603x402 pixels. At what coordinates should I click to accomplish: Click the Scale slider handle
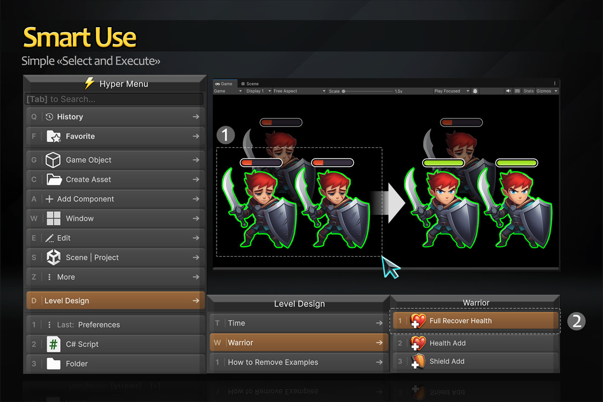pyautogui.click(x=344, y=91)
